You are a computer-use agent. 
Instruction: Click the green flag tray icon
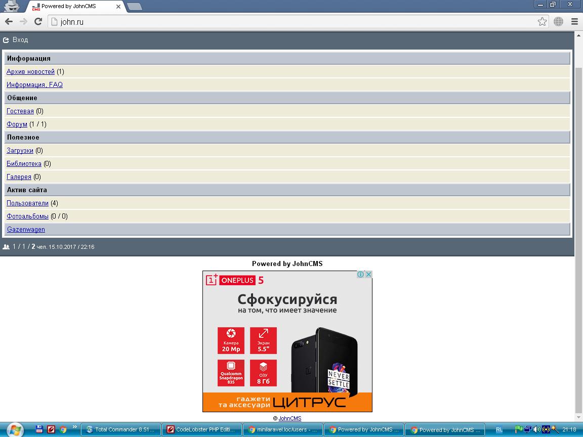click(519, 429)
